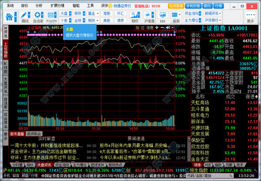261x181 pixels.
Task: Click the 代码/名称/简拼 search field
Action: point(209,175)
